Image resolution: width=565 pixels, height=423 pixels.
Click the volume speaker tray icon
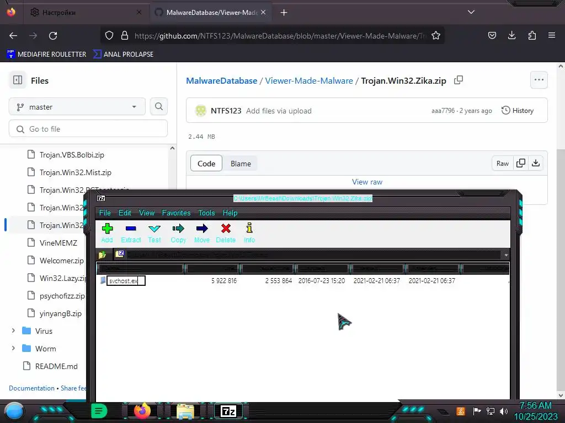tap(504, 411)
